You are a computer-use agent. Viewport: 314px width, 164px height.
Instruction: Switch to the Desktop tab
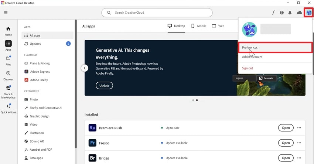tap(176, 26)
